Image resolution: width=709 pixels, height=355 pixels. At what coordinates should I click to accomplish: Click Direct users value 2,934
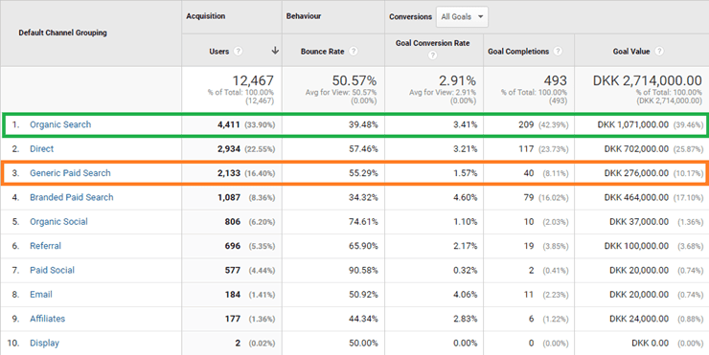(x=229, y=148)
